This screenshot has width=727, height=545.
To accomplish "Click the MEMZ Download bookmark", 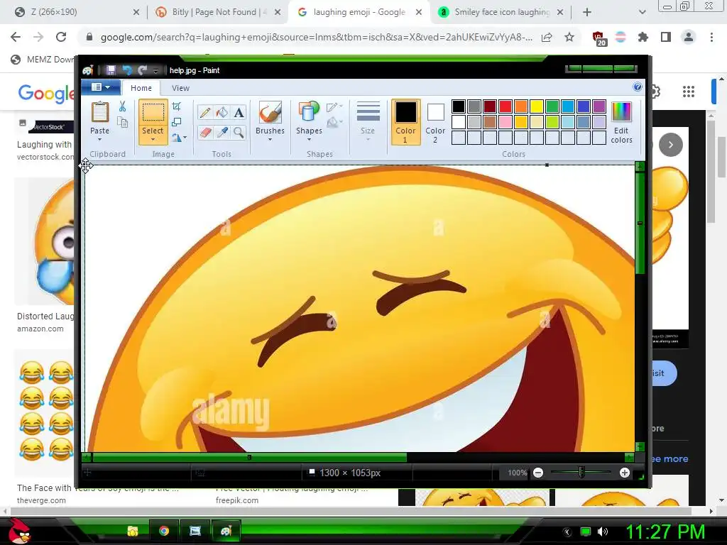I will (x=43, y=60).
